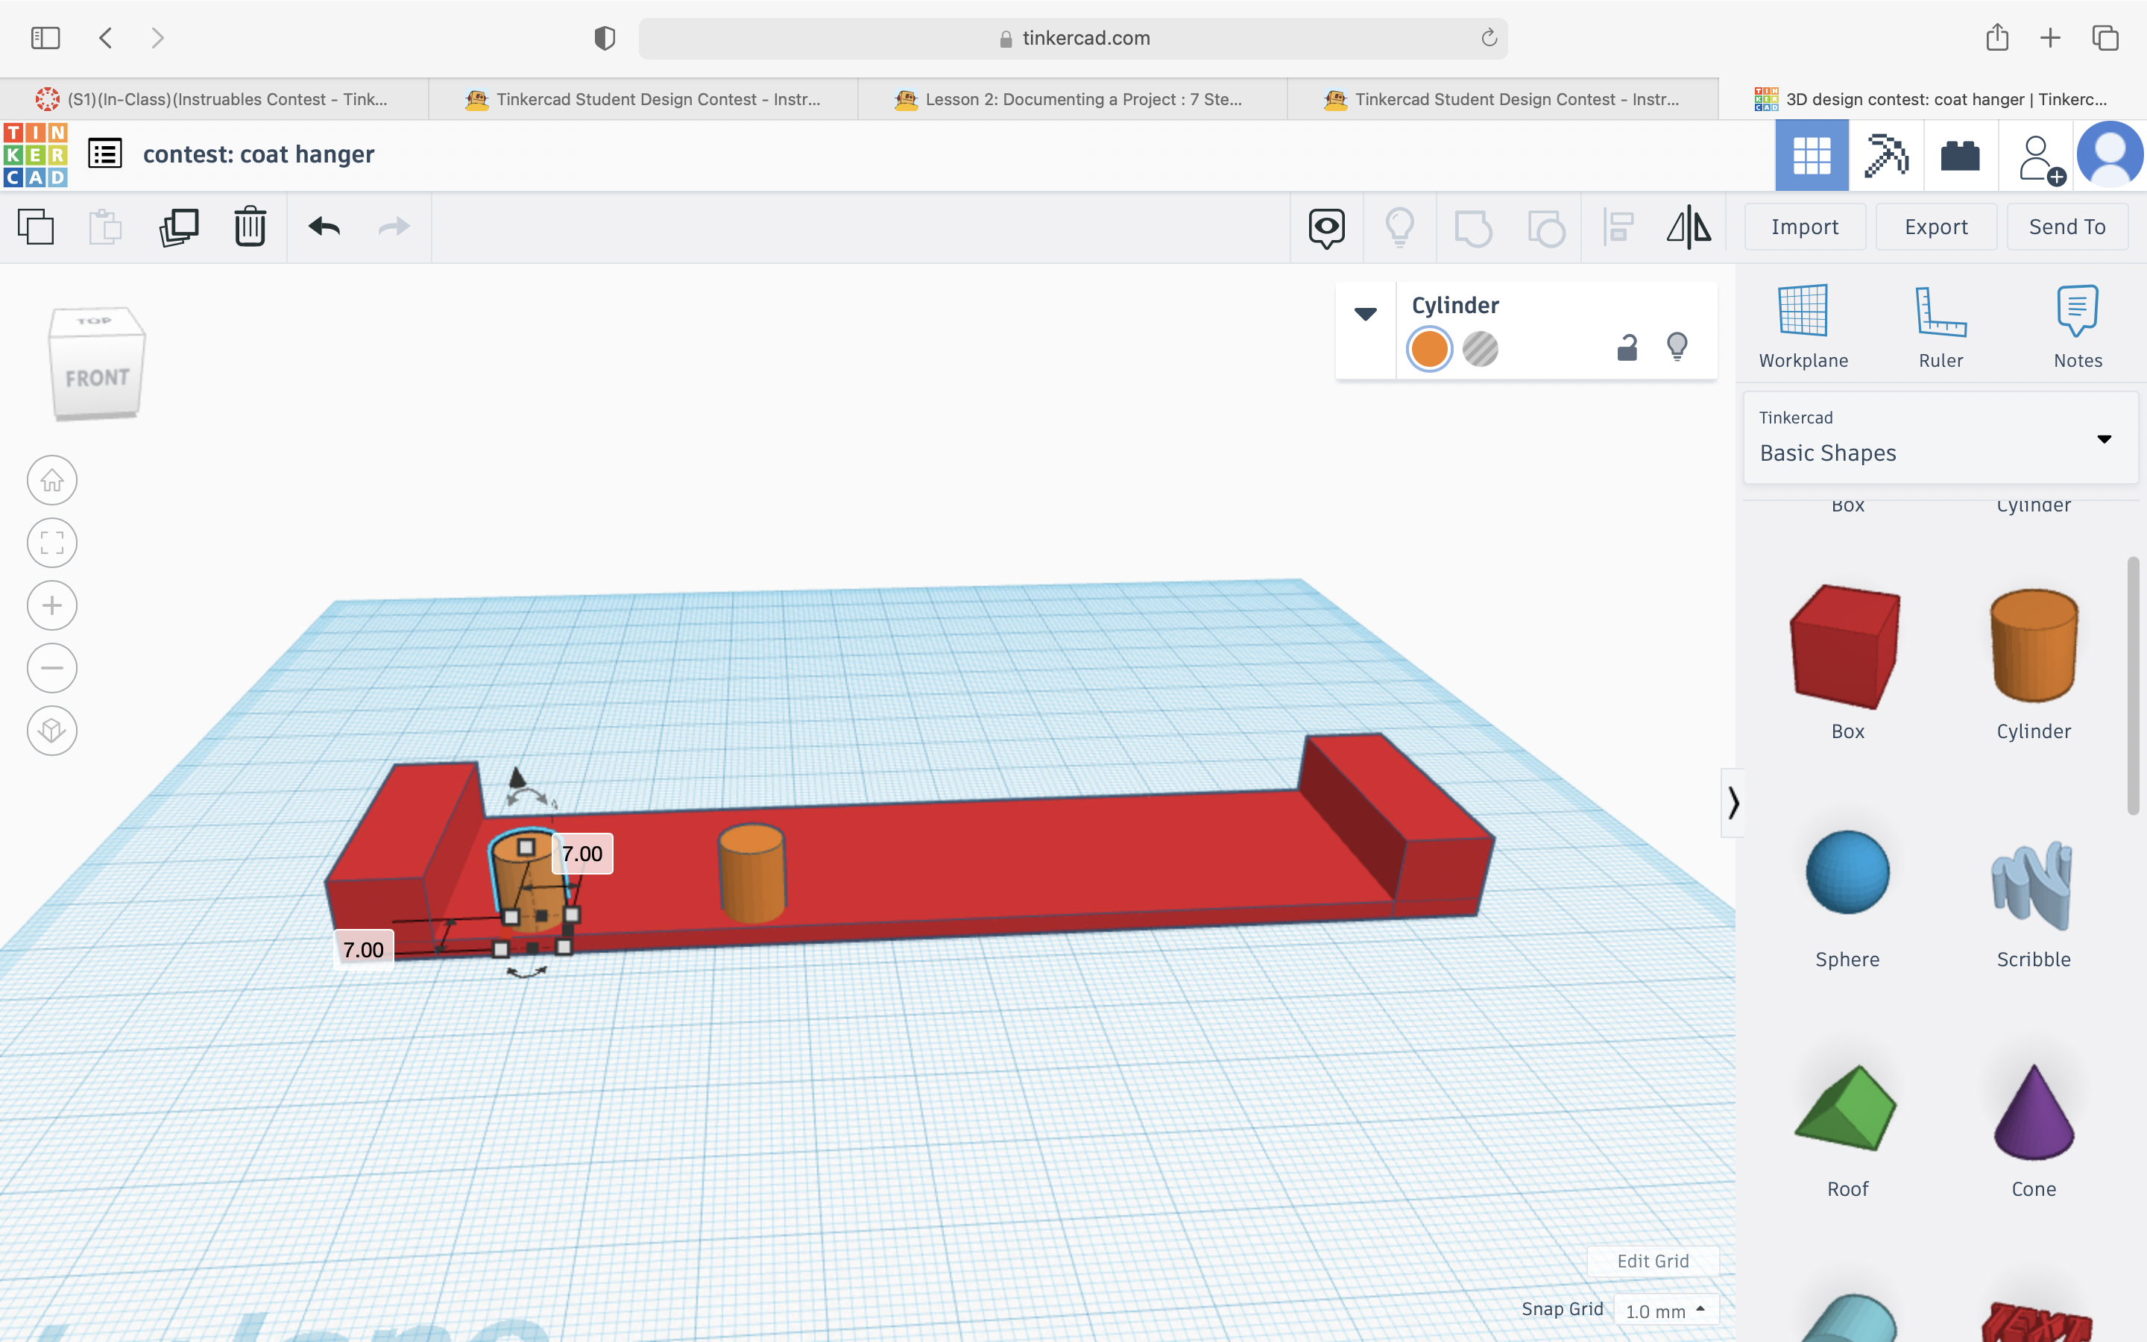
Task: Redo the last action
Action: 394,227
